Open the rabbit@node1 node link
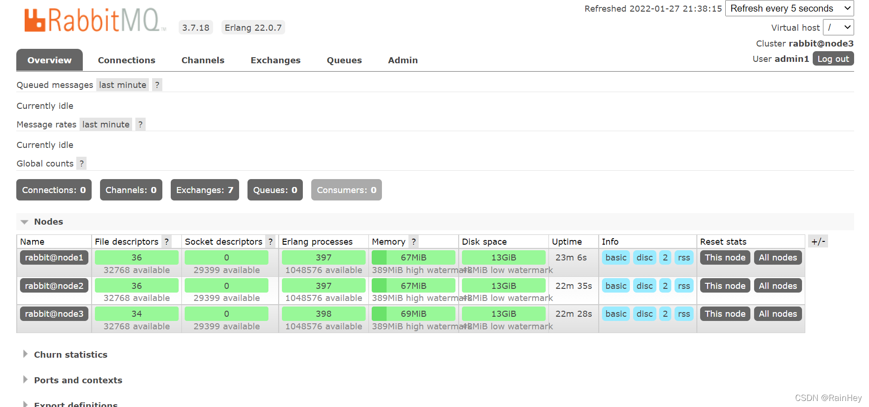This screenshot has height=407, width=869. (54, 257)
